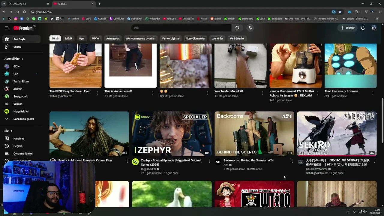
Task: Open Chrome extensions puzzle icon
Action: 356,12
